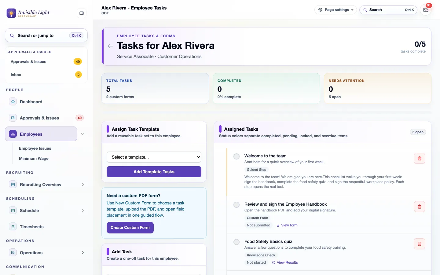
Task: Click the Custom Form tag
Action: 257,218
